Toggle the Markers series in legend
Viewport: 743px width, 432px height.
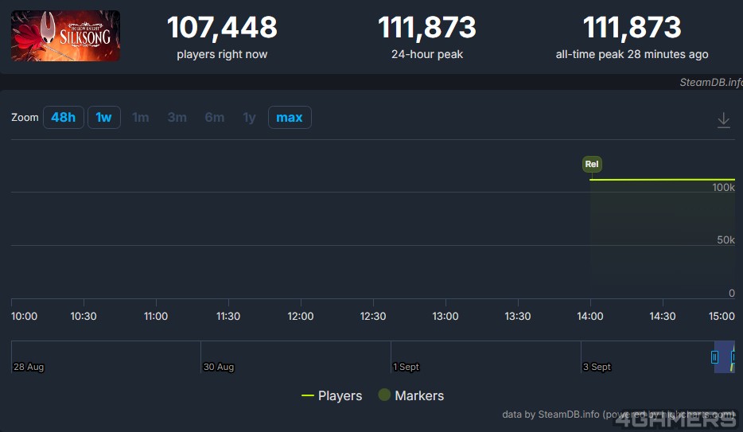[411, 395]
